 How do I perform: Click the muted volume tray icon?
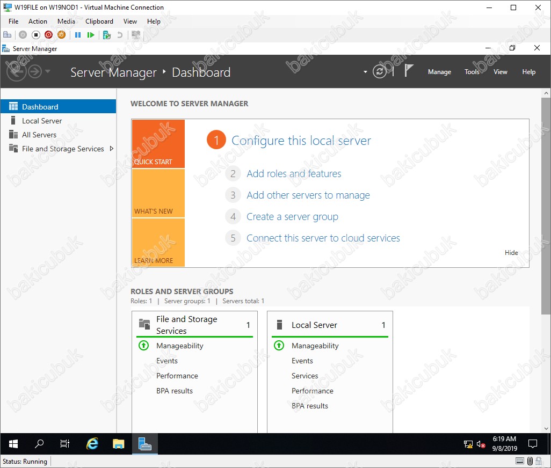(481, 444)
